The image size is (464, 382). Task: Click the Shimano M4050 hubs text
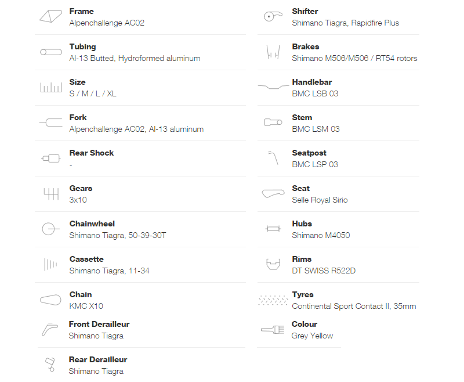tap(321, 236)
